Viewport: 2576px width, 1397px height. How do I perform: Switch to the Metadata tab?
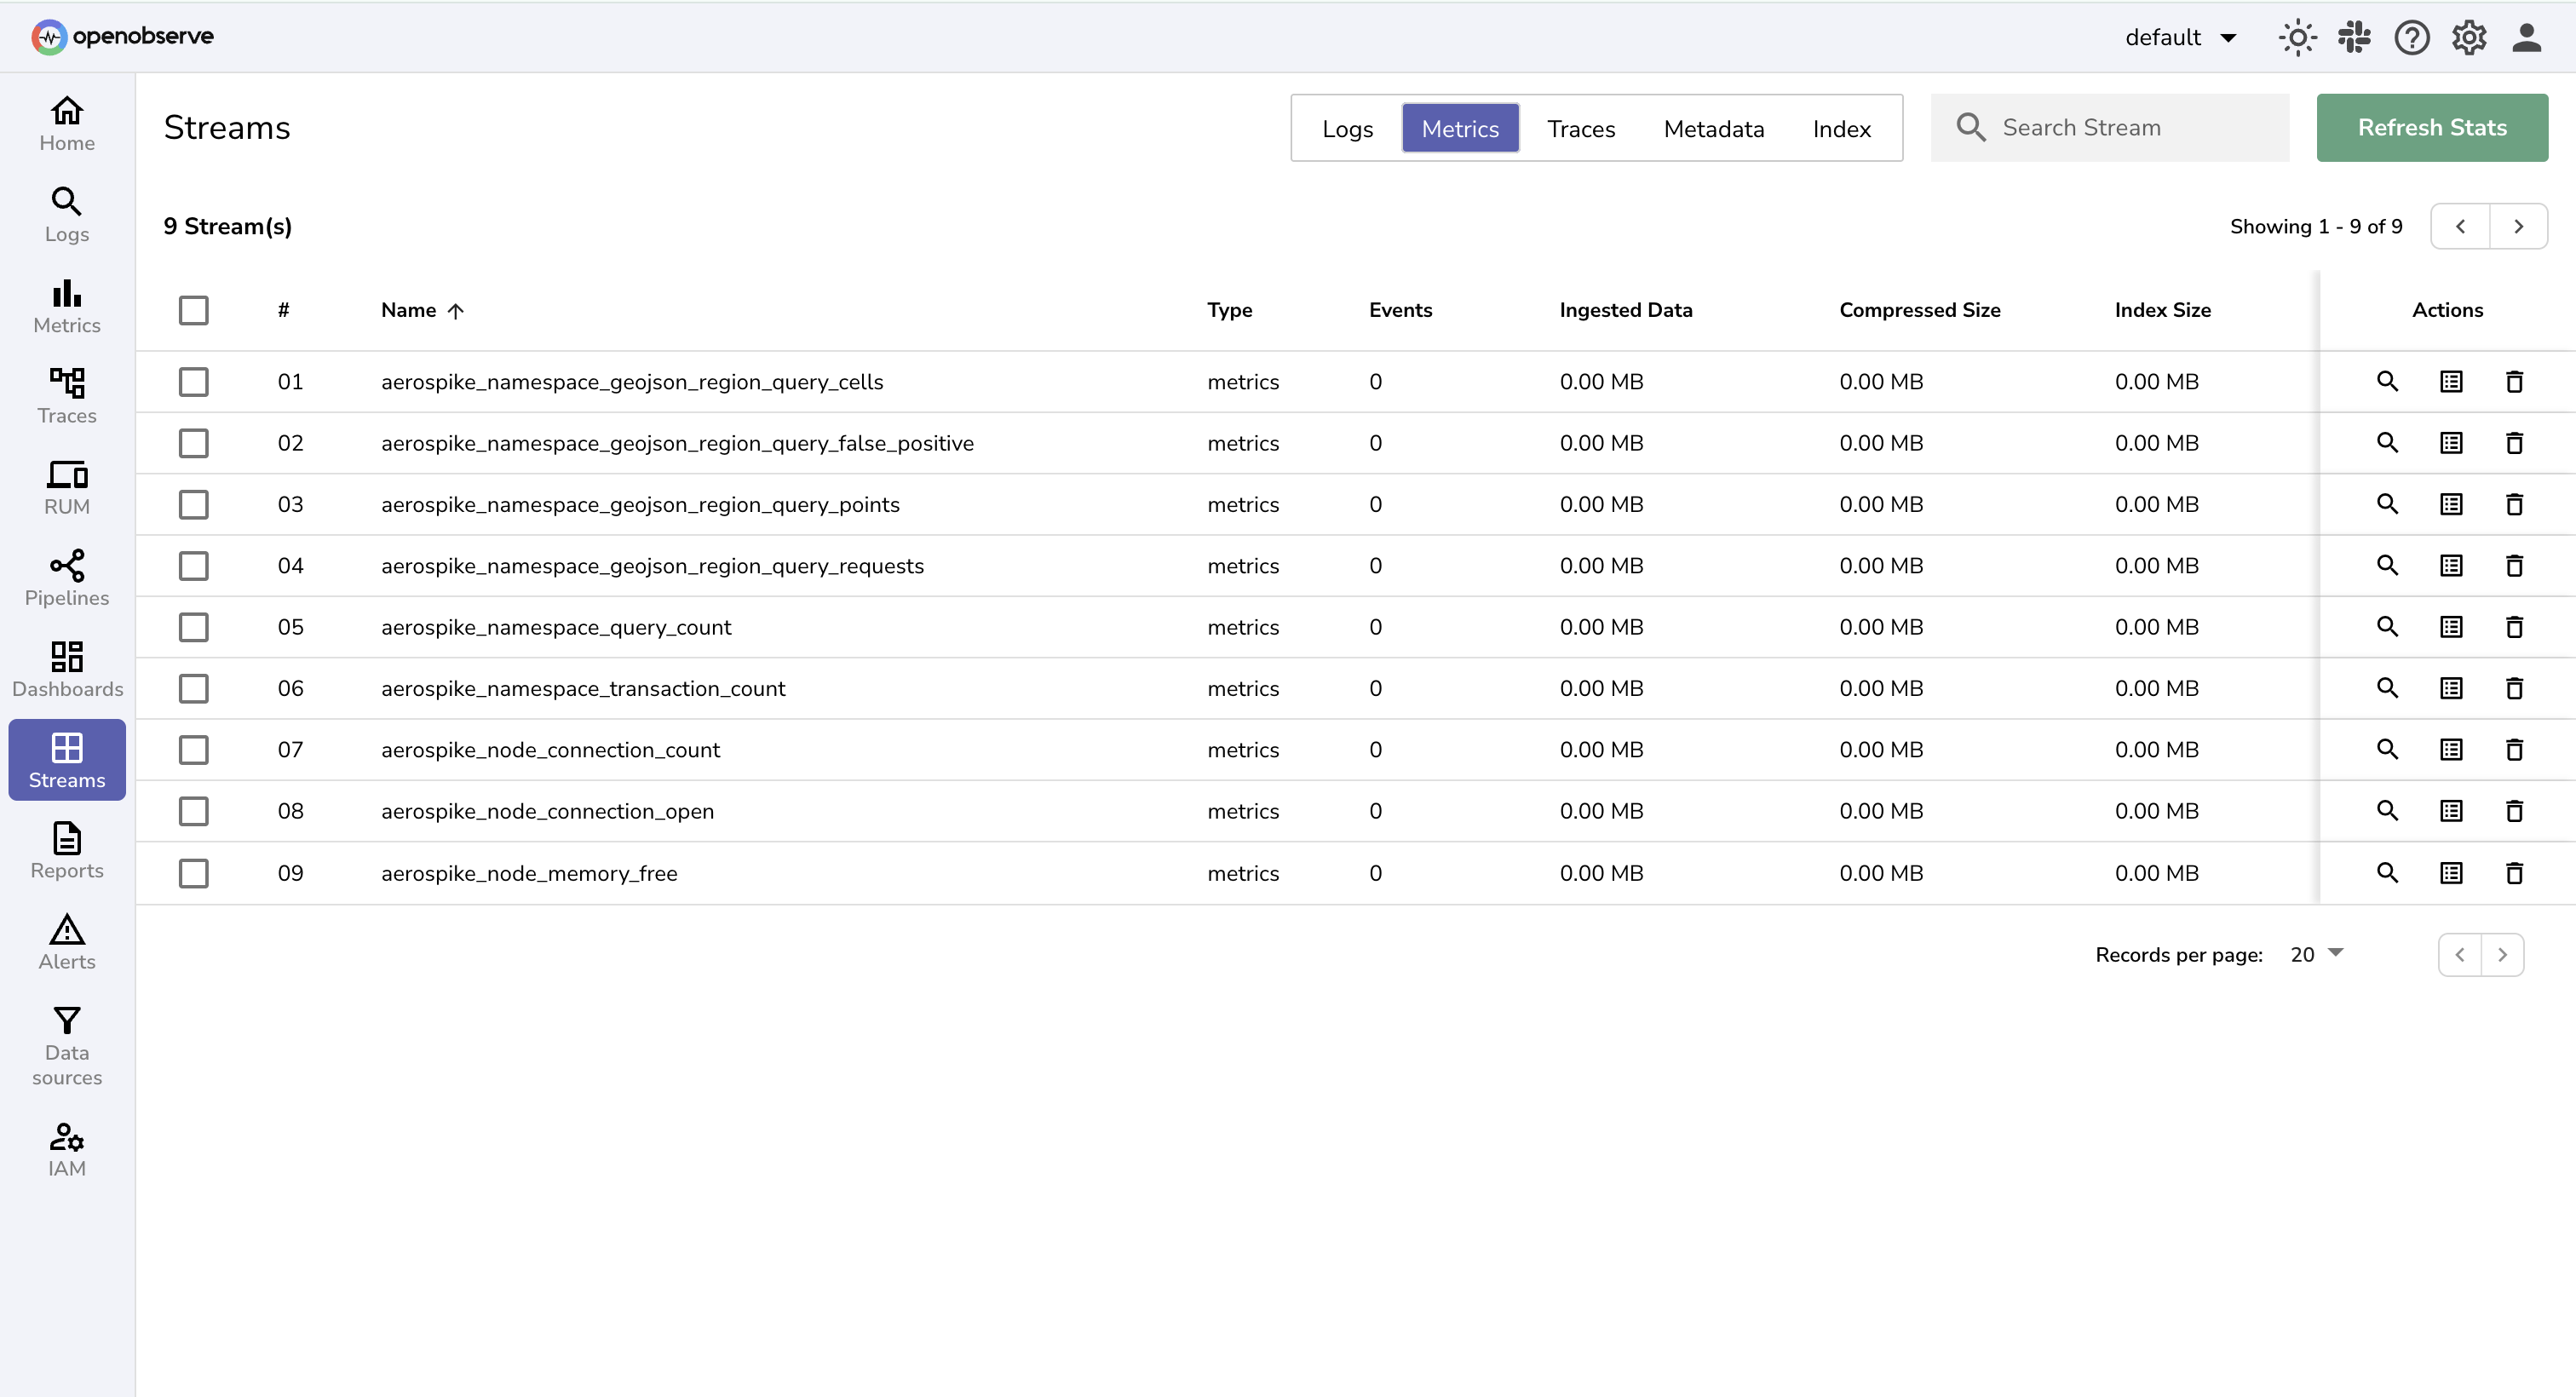tap(1714, 128)
